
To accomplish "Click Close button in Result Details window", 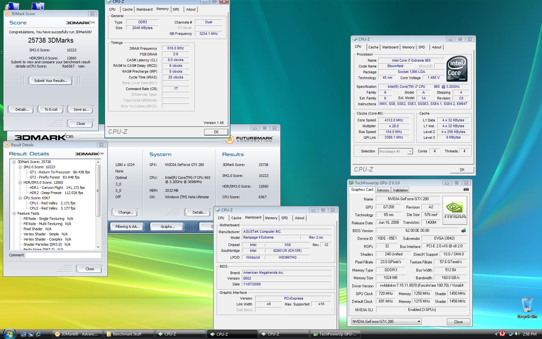I will [90, 269].
